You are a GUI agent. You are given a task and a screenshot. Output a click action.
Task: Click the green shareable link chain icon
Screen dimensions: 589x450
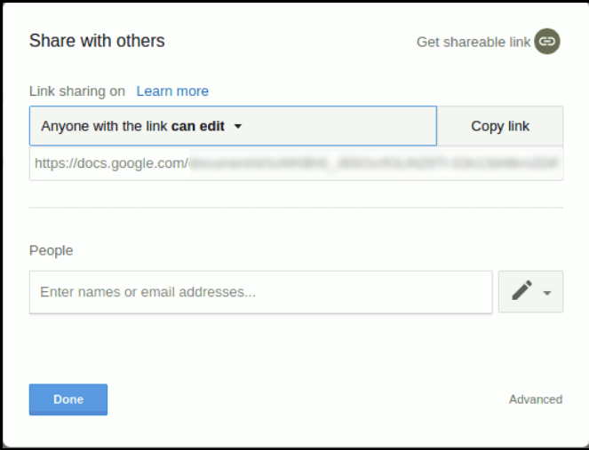pyautogui.click(x=547, y=42)
